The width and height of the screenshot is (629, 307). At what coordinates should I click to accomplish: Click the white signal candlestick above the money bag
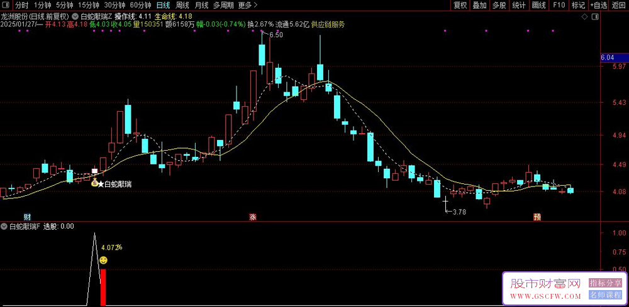click(x=95, y=171)
